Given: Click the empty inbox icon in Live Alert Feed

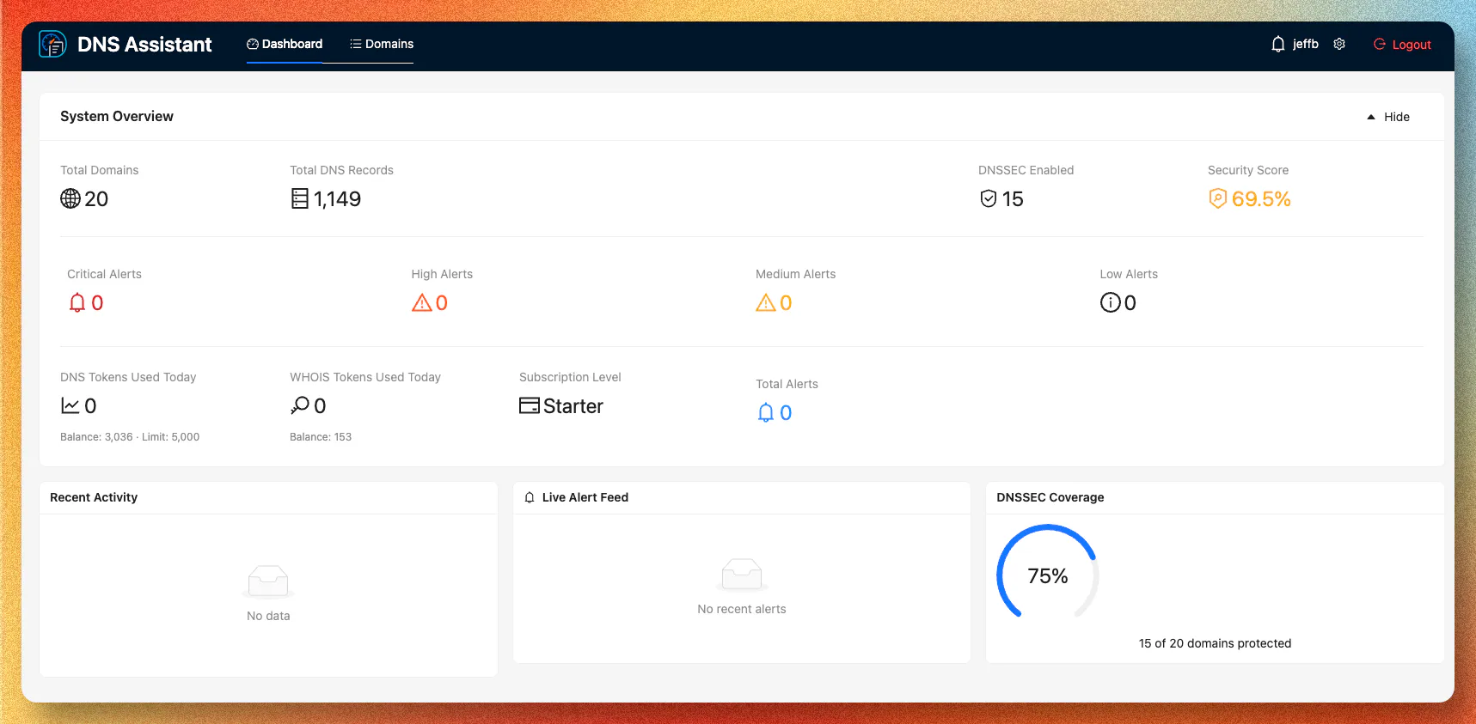Looking at the screenshot, I should [742, 575].
